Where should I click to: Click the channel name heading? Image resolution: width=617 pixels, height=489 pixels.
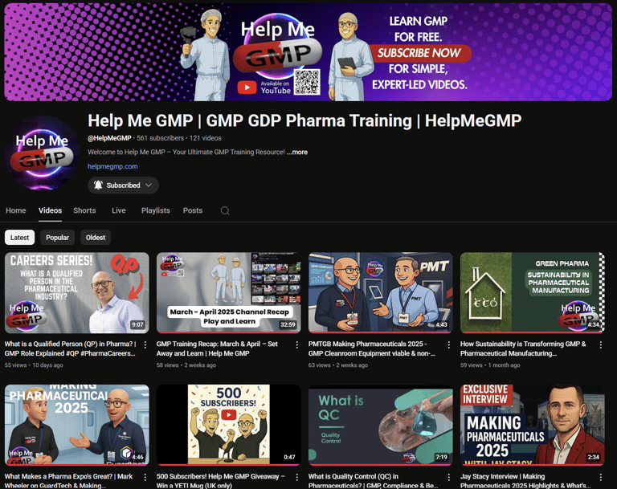304,120
